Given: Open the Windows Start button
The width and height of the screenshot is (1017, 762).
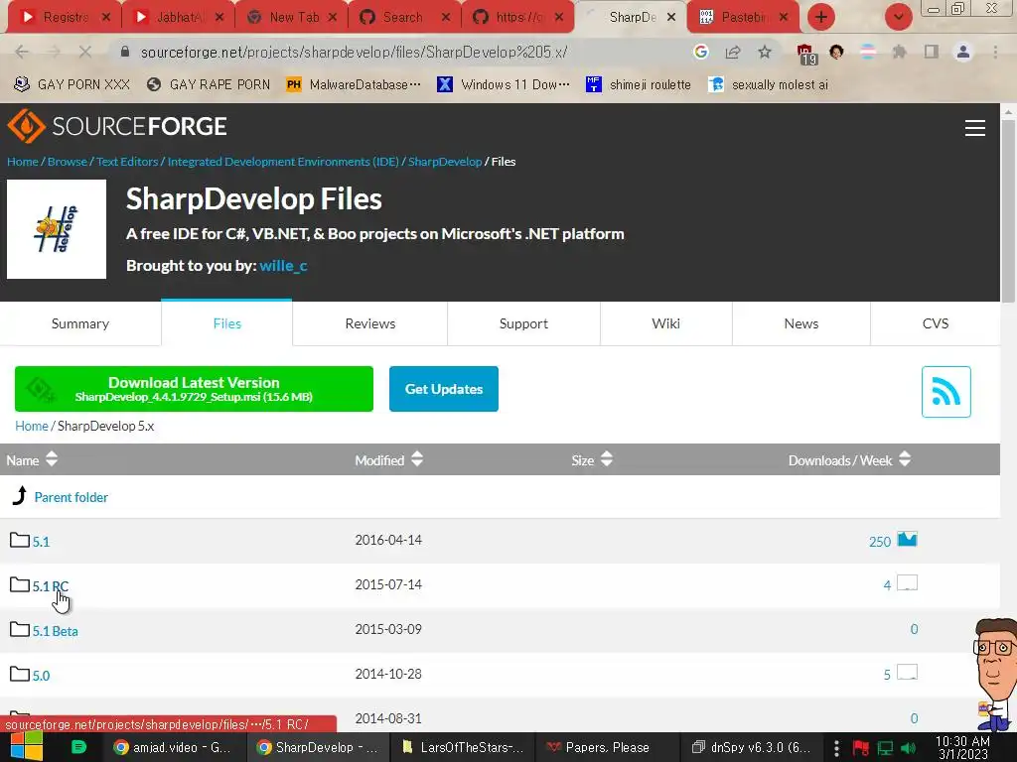Looking at the screenshot, I should point(26,747).
